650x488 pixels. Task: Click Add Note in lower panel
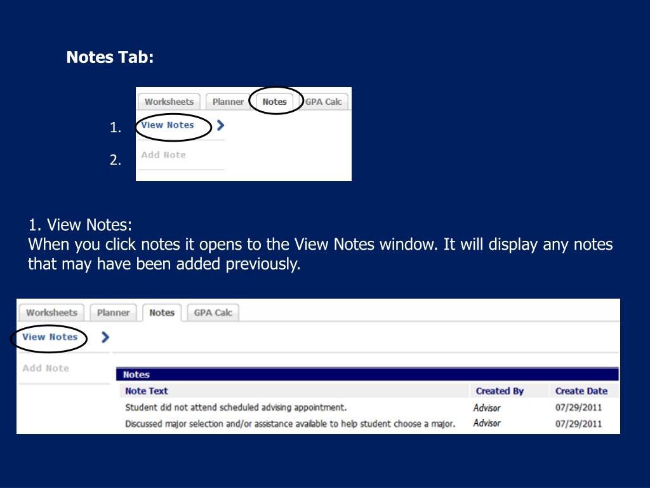(46, 368)
